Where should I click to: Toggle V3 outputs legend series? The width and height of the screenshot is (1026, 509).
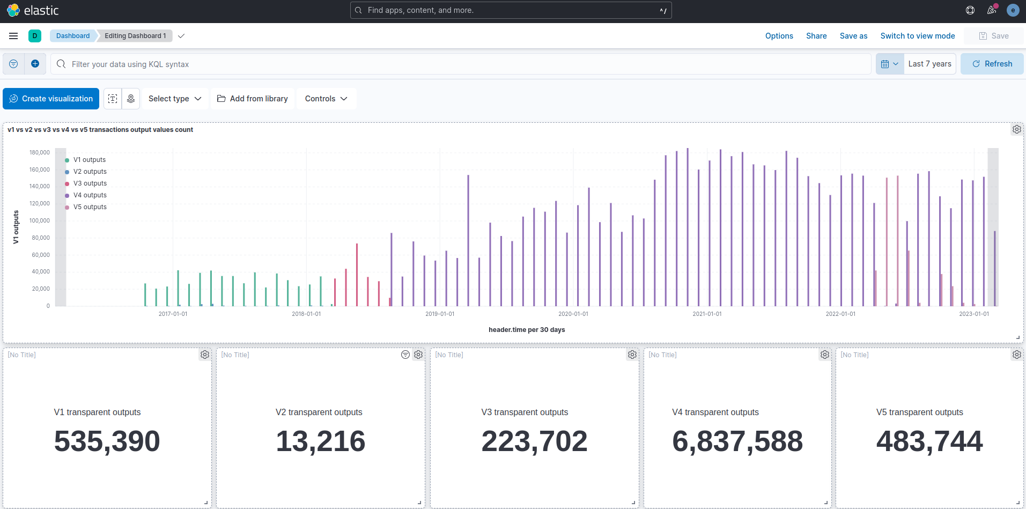pos(90,183)
